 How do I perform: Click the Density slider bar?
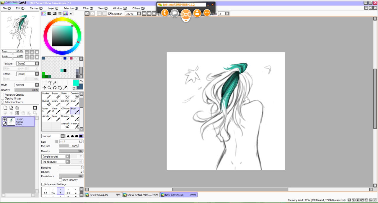coord(71,151)
